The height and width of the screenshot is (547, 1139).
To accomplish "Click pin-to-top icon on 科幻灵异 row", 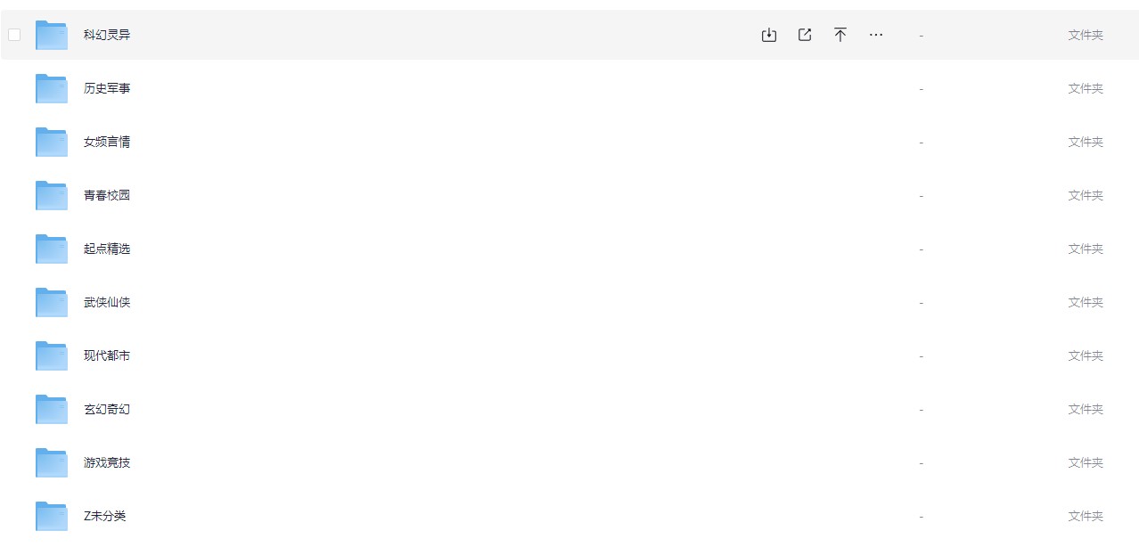I will tap(840, 35).
